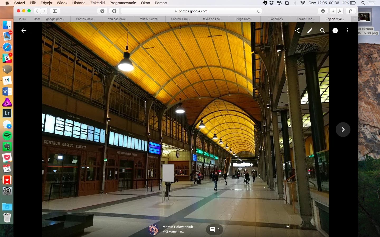Save page with Pocket toolbar icon
This screenshot has width=380, height=237.
(102, 11)
